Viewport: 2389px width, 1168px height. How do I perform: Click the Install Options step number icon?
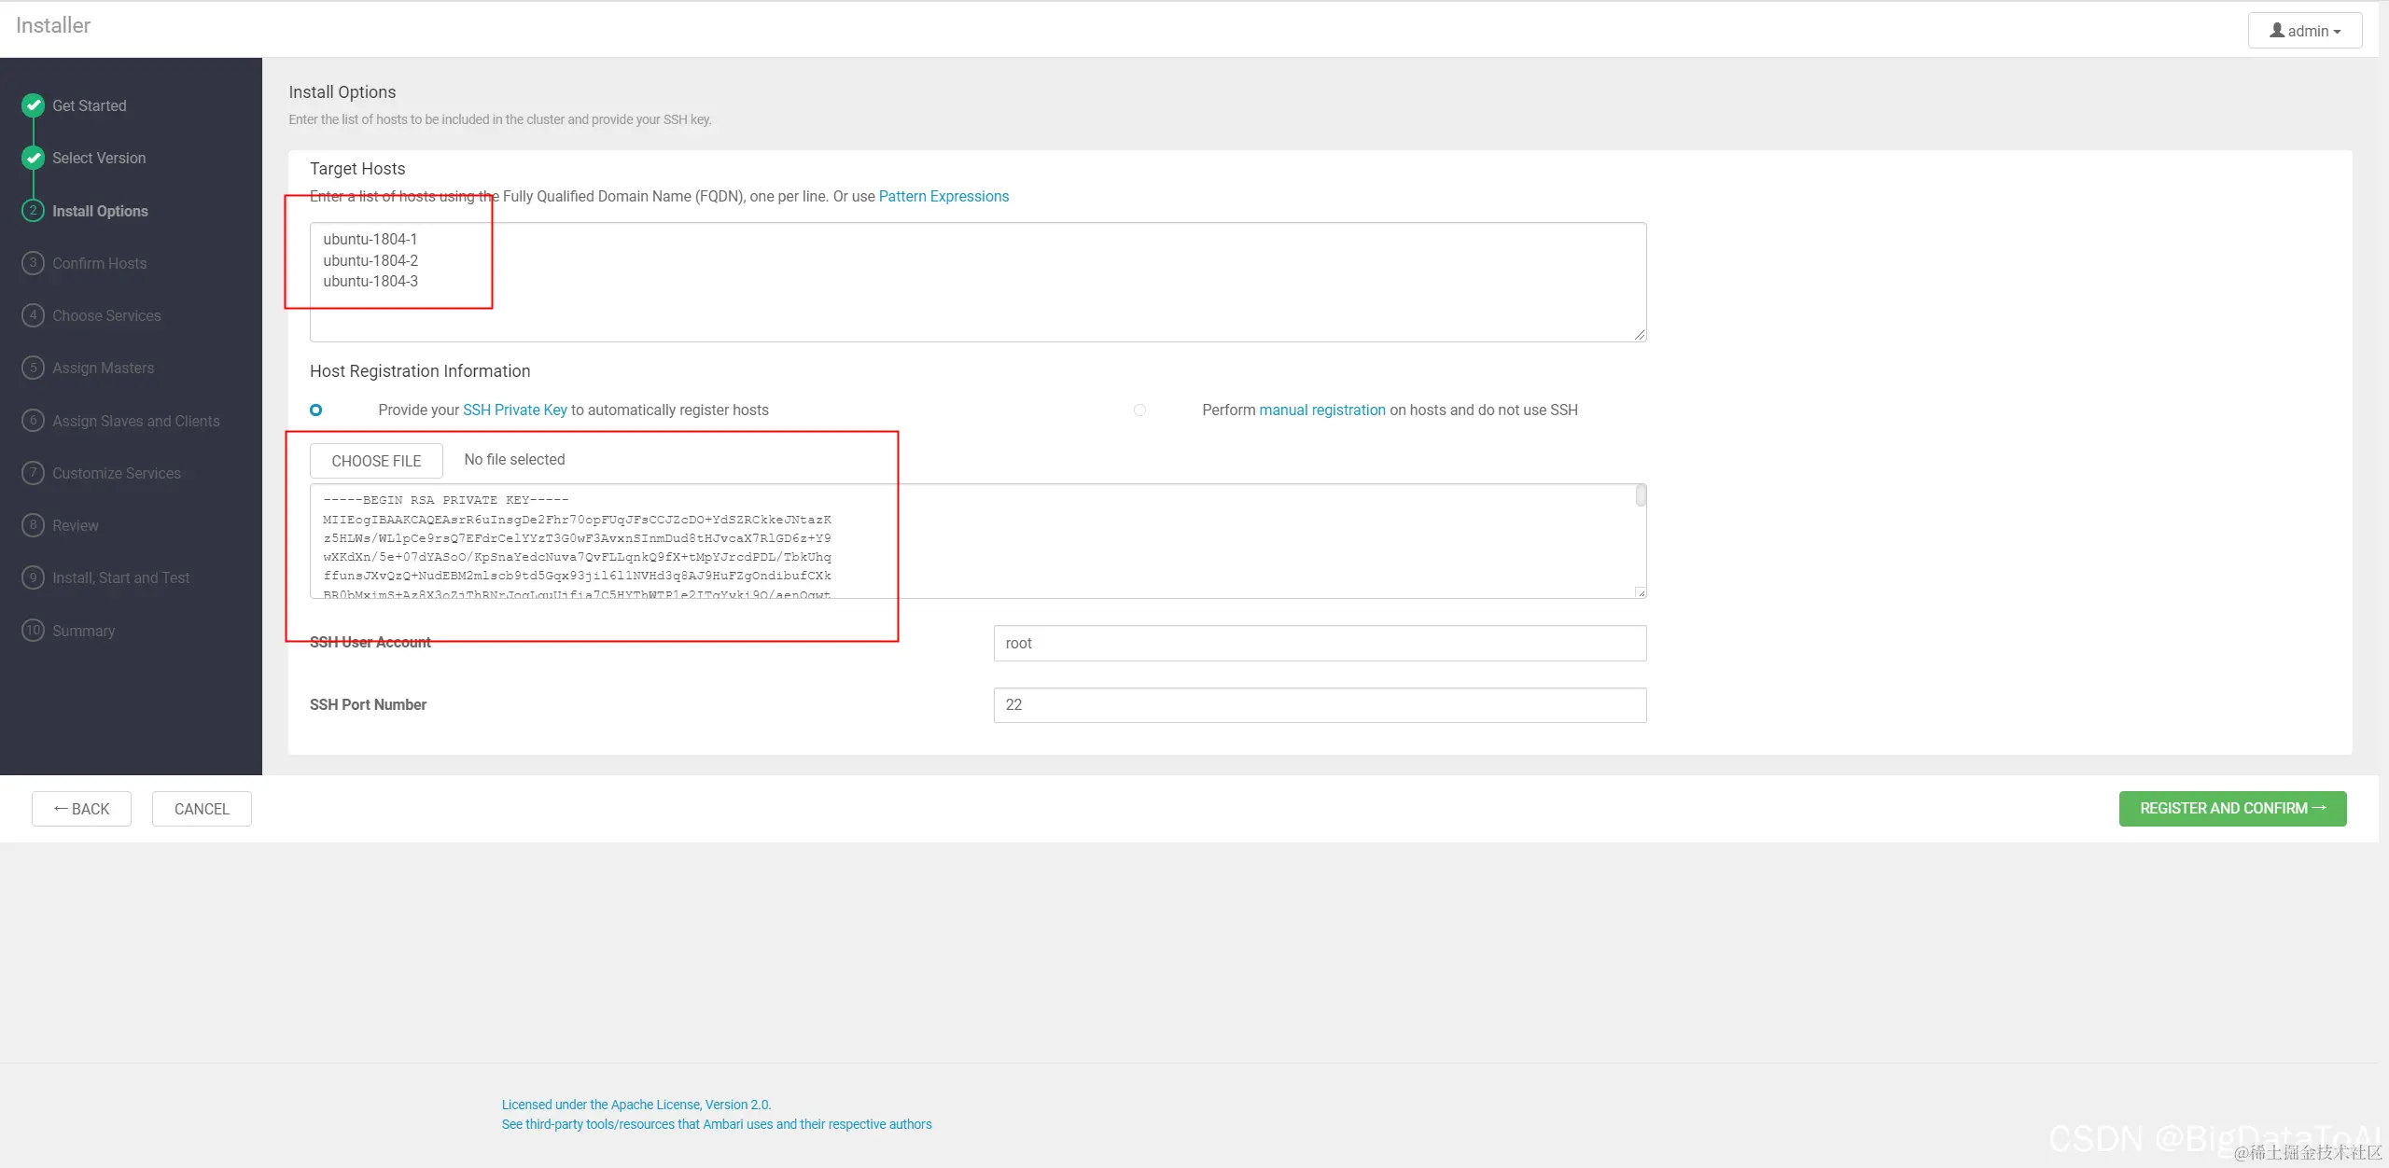pos(34,211)
